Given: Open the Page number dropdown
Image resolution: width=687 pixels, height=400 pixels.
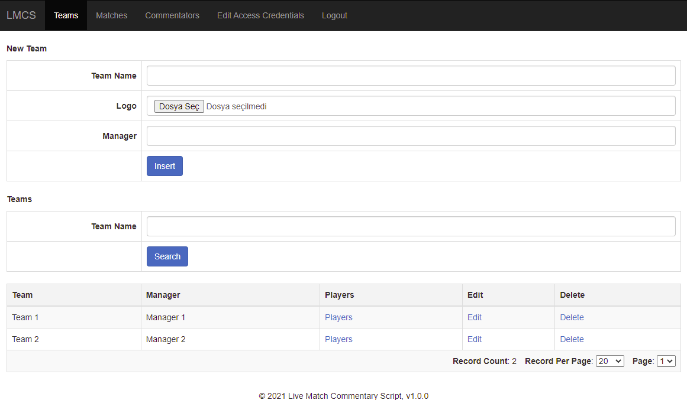Looking at the screenshot, I should click(x=666, y=361).
